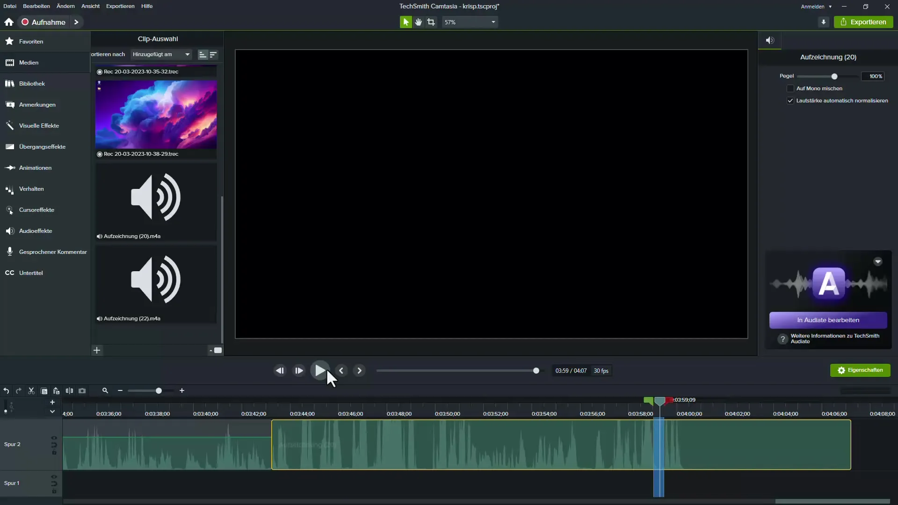This screenshot has width=898, height=505.
Task: Open Visuelle Effekte panel
Action: coord(45,126)
